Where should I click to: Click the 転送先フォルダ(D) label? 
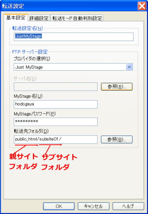click(31, 131)
